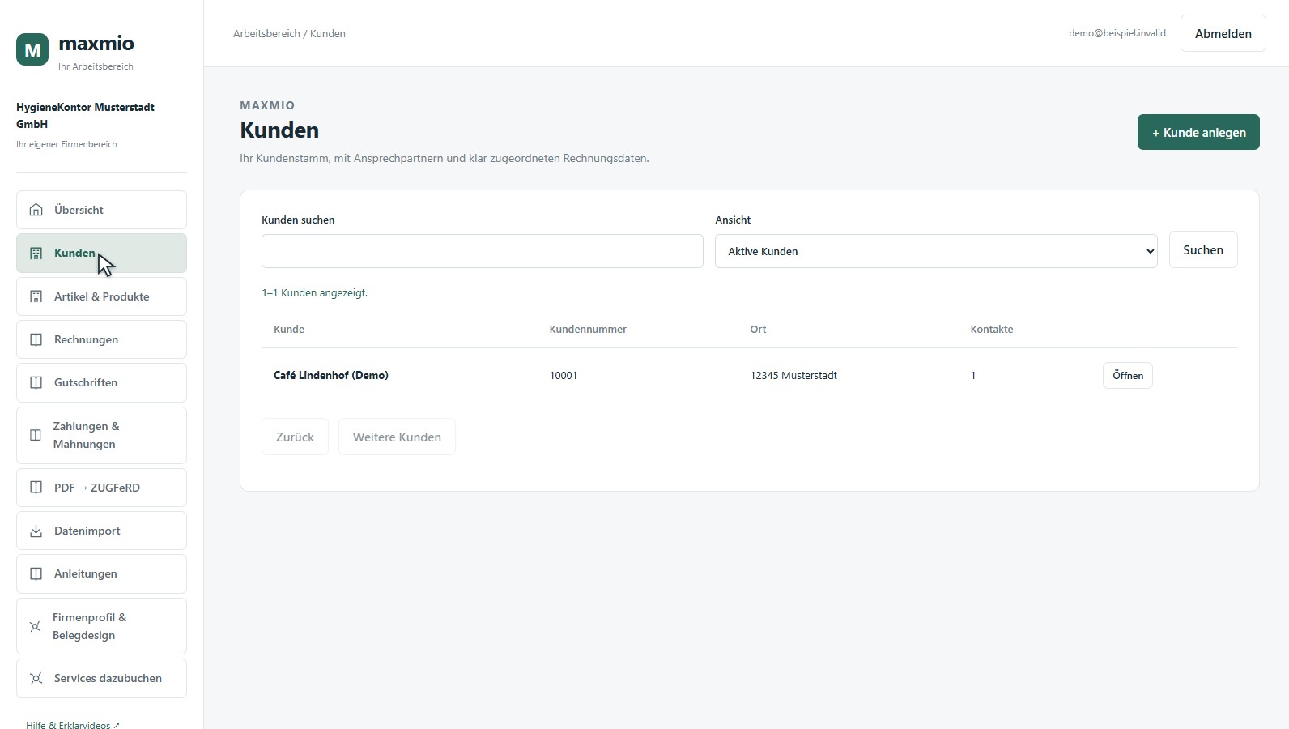Click the Suchen button
Viewport: 1289px width, 729px height.
coord(1203,249)
